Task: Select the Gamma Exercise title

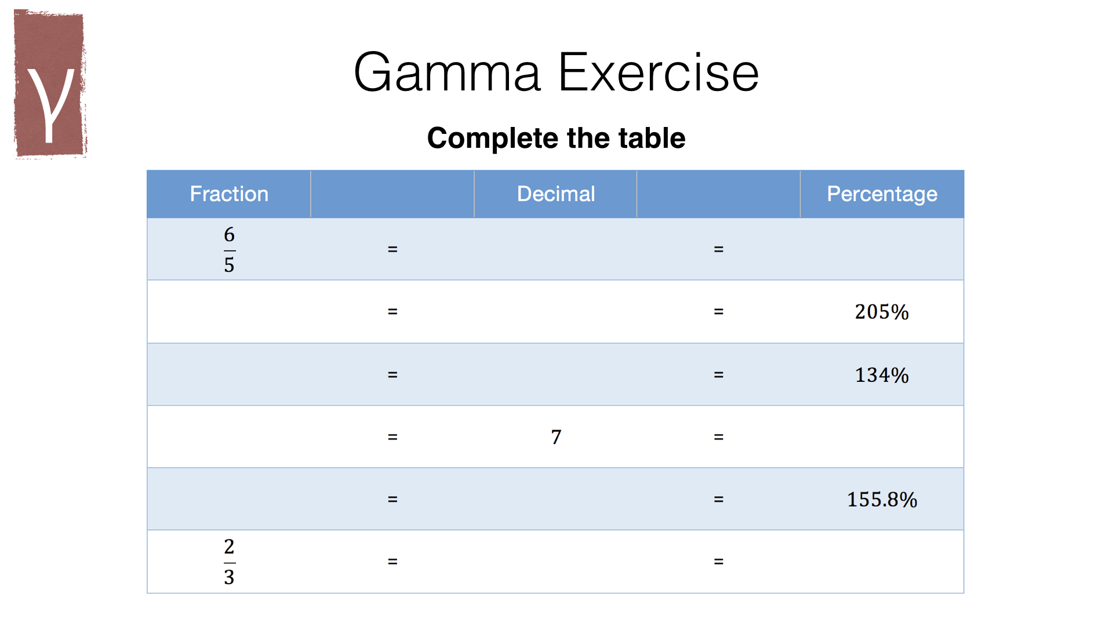Action: [556, 72]
